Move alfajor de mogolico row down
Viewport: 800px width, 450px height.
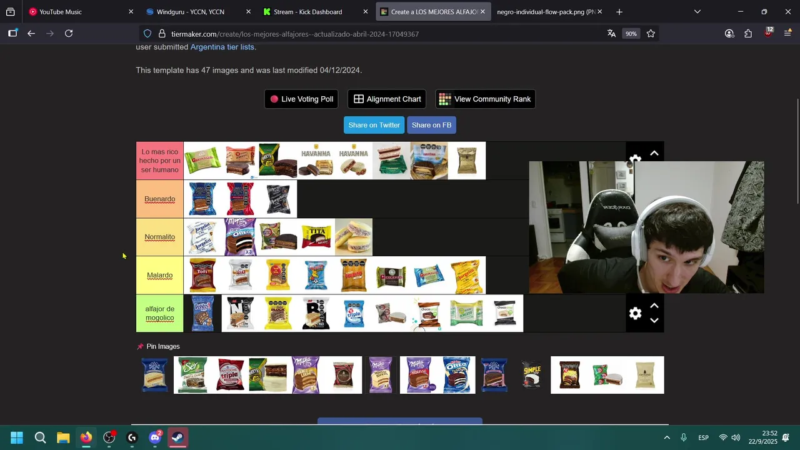click(x=654, y=321)
